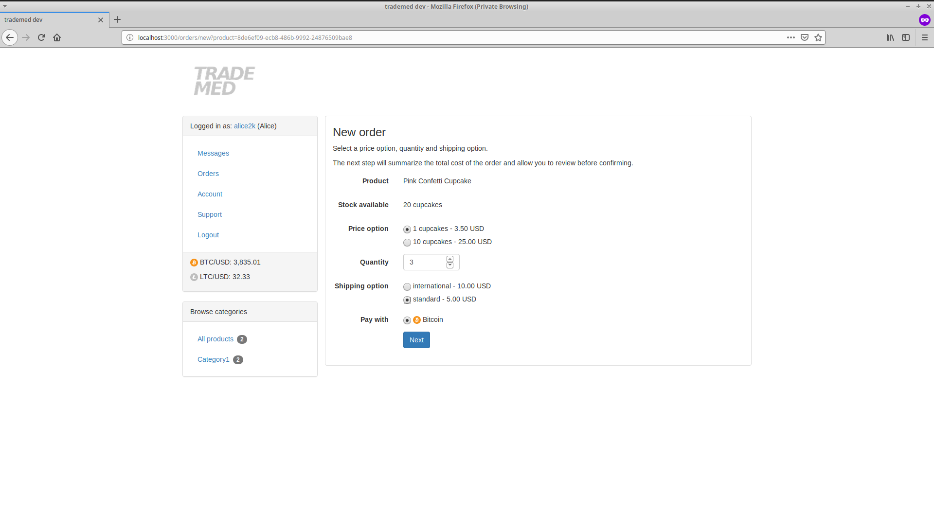This screenshot has height=513, width=934.
Task: Show site information icon in address bar
Action: (x=130, y=37)
